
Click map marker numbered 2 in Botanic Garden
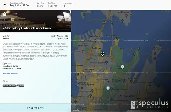click(123, 67)
